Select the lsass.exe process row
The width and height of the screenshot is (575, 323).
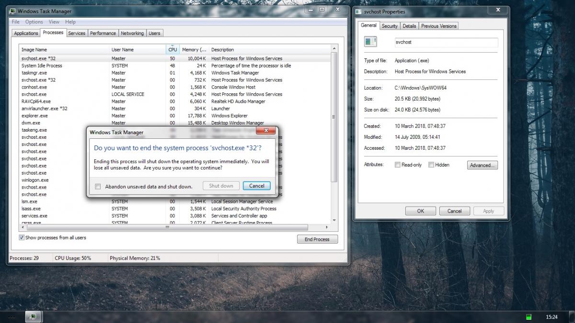click(175, 209)
